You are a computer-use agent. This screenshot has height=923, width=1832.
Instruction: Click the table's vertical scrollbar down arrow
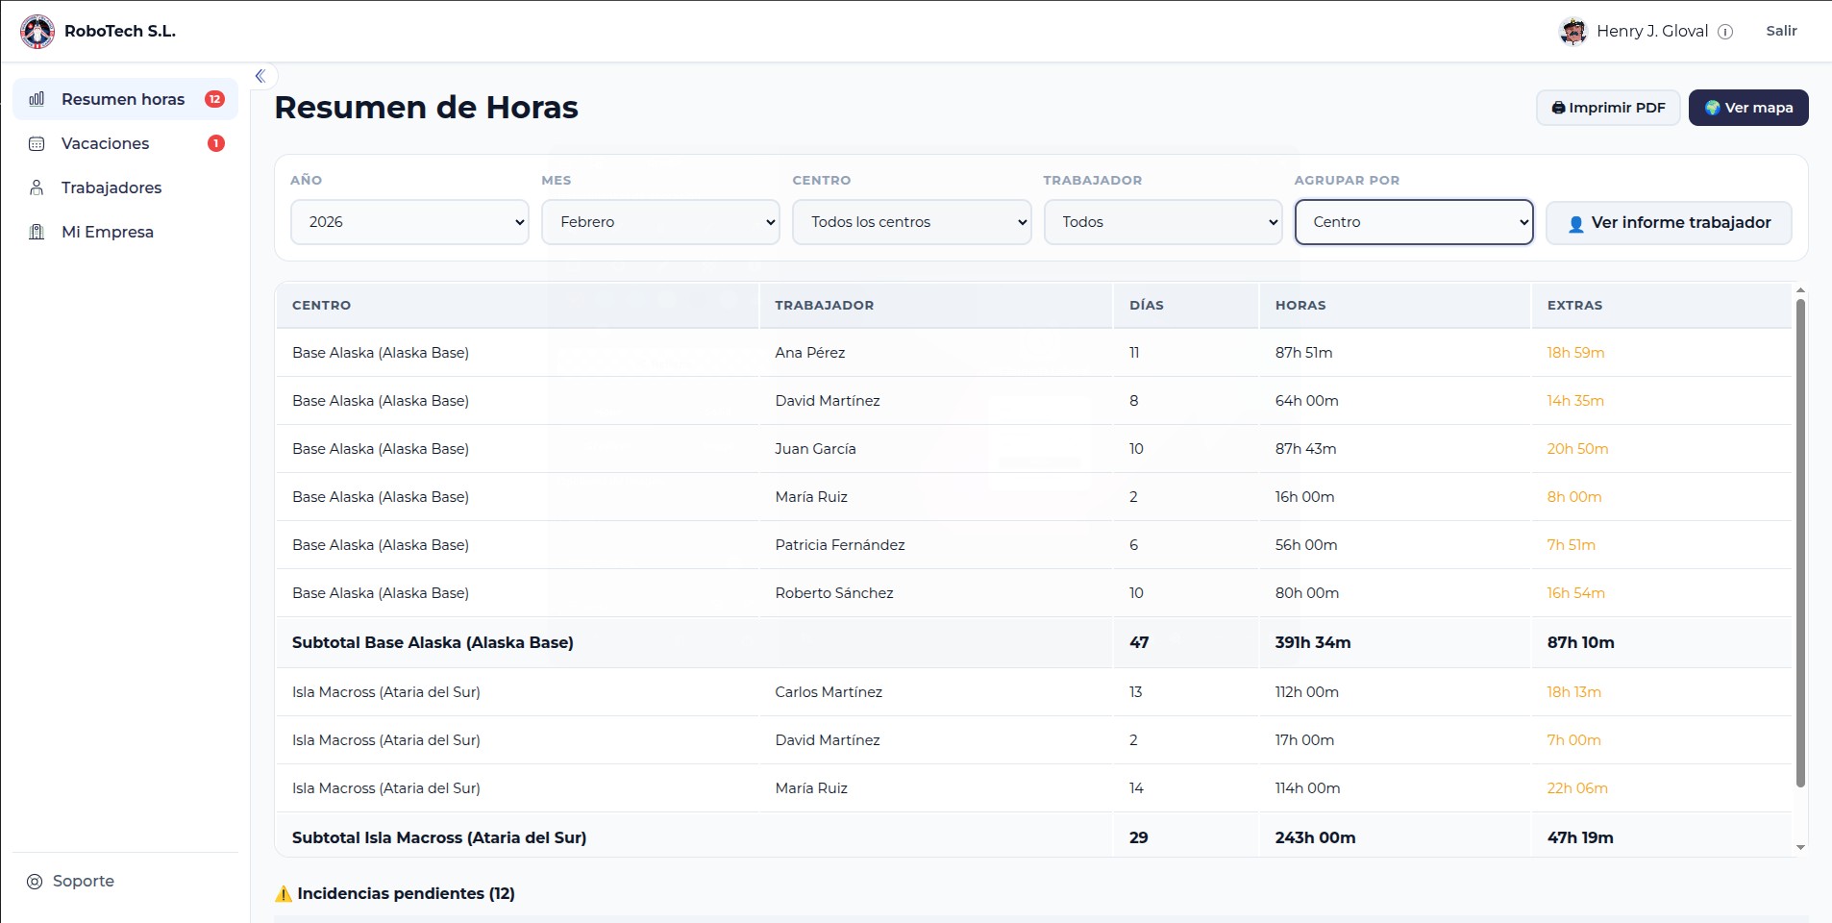pos(1800,848)
